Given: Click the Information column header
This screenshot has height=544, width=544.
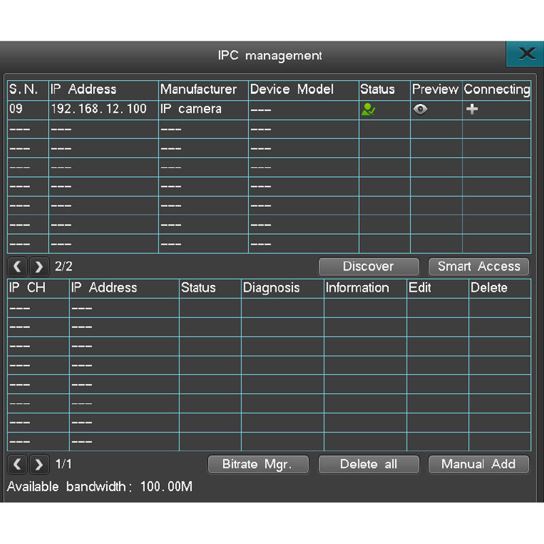Looking at the screenshot, I should pyautogui.click(x=365, y=288).
